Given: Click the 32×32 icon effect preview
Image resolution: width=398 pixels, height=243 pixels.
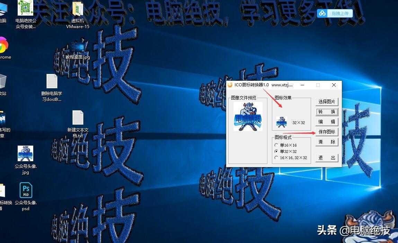Looking at the screenshot, I should (281, 122).
